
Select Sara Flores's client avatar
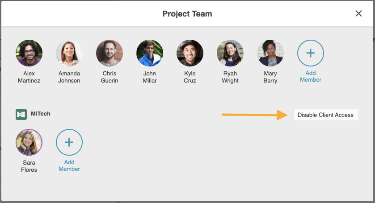click(29, 142)
